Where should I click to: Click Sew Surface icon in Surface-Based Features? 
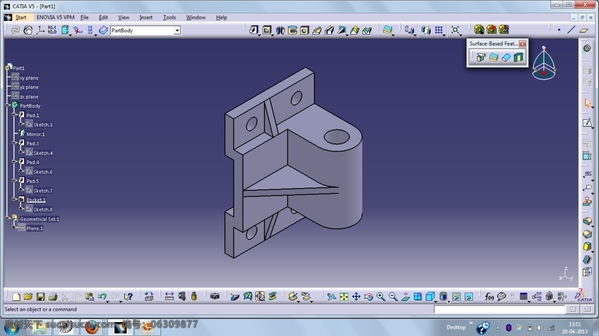click(x=519, y=57)
